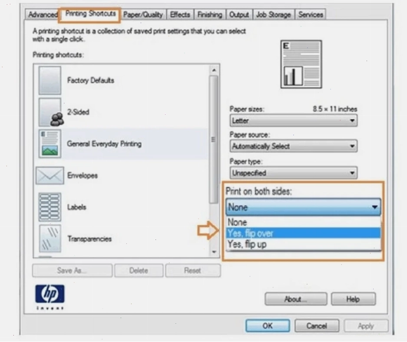Click the Cancel button

(317, 325)
